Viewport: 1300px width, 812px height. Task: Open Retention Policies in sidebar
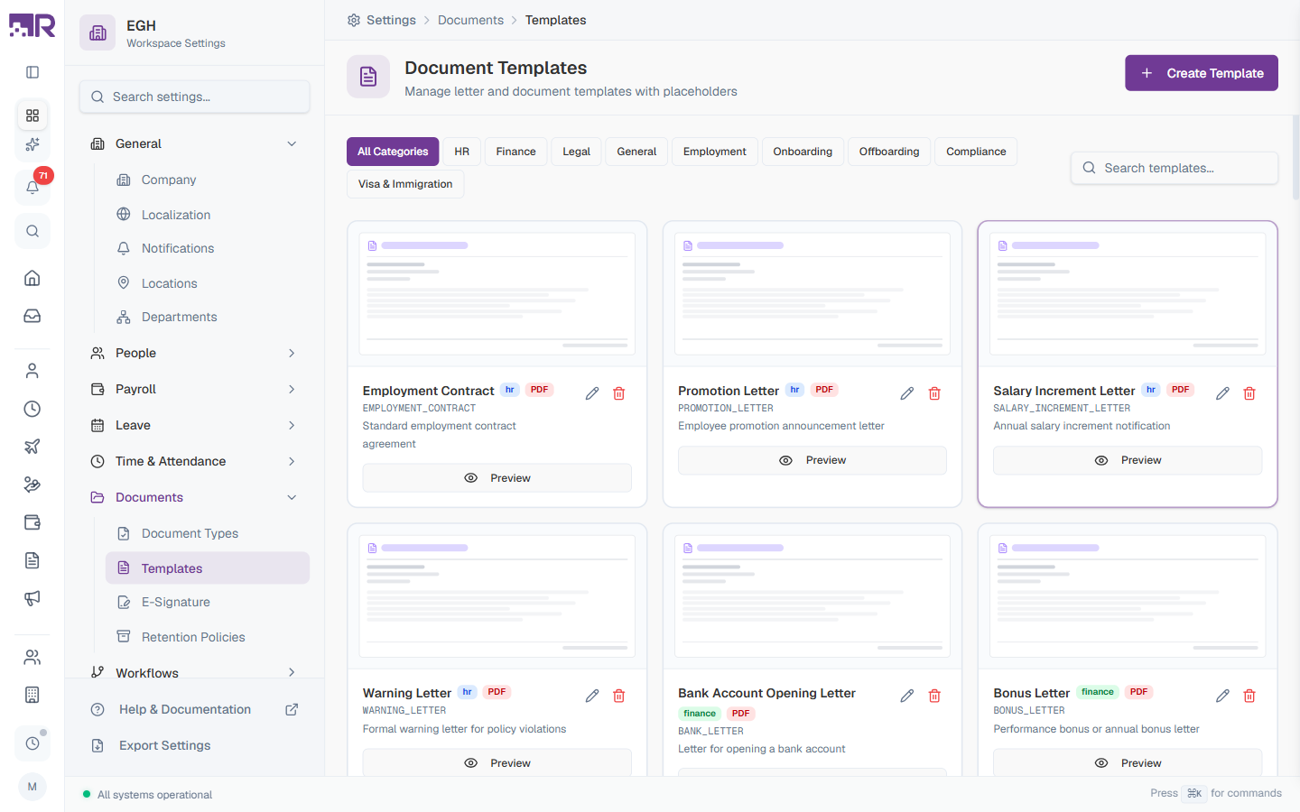pos(208,637)
